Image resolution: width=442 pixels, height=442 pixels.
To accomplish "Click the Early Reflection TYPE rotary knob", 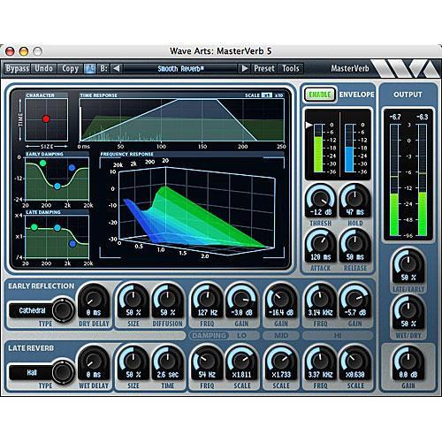I will pyautogui.click(x=63, y=310).
